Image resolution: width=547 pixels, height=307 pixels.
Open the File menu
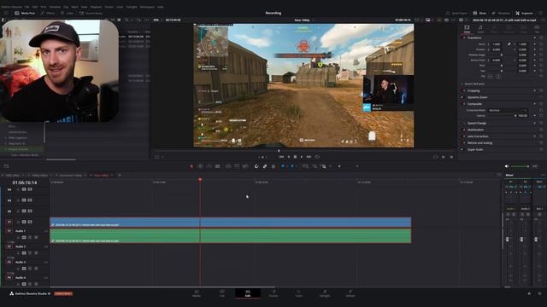click(x=26, y=7)
